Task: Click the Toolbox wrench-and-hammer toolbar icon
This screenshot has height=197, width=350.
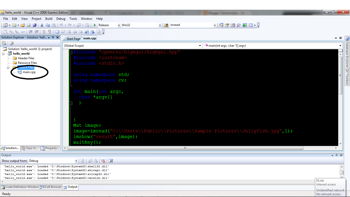Action: pyautogui.click(x=238, y=25)
